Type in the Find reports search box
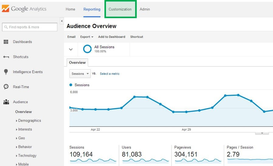The width and height of the screenshot is (273, 166). tap(30, 27)
